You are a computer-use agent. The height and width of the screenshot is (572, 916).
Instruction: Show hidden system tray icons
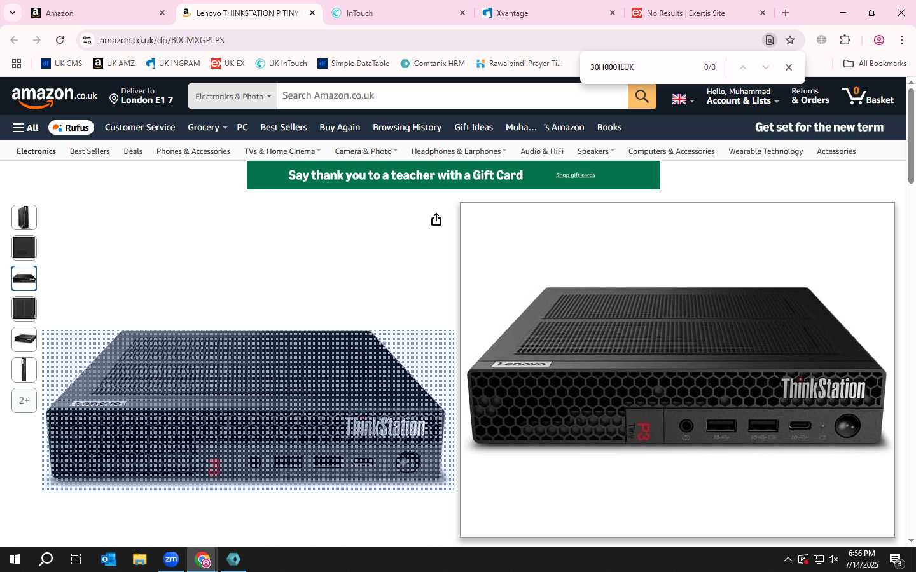point(788,559)
